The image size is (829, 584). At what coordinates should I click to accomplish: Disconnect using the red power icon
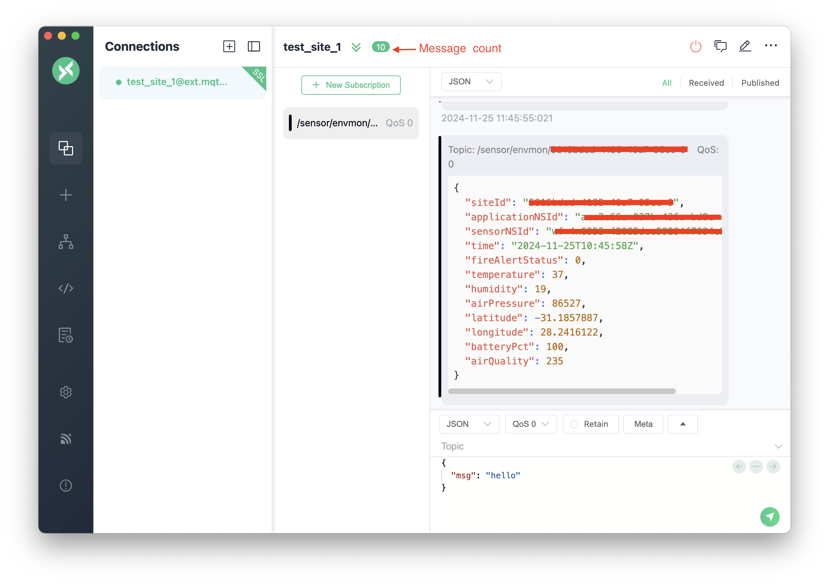coord(696,47)
